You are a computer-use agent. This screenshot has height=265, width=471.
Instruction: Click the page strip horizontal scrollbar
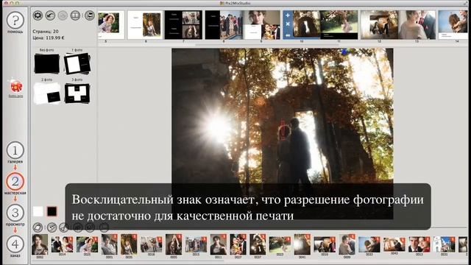coord(267,45)
